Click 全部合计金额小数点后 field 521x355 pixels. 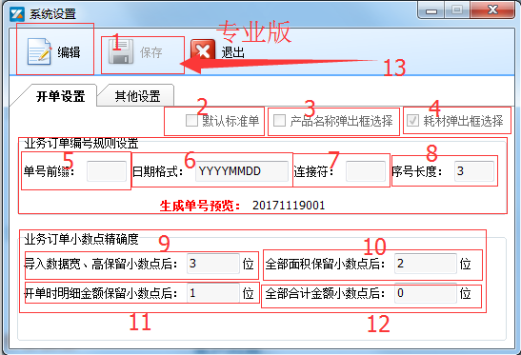point(426,293)
